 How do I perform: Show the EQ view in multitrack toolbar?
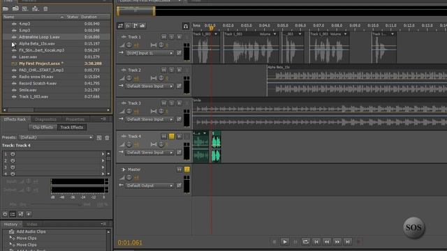tap(142, 26)
